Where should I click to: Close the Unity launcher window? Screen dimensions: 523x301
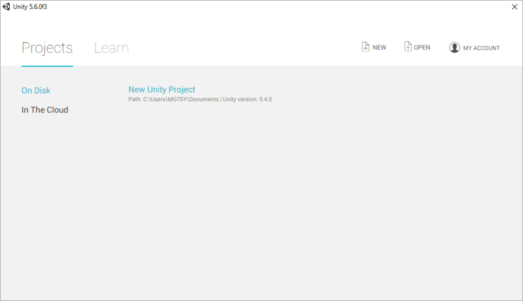pyautogui.click(x=515, y=7)
